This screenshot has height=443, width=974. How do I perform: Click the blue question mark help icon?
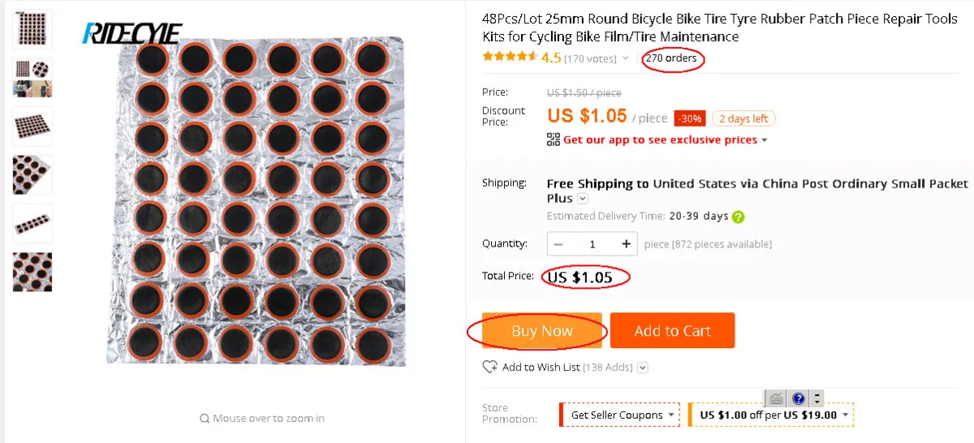click(798, 398)
